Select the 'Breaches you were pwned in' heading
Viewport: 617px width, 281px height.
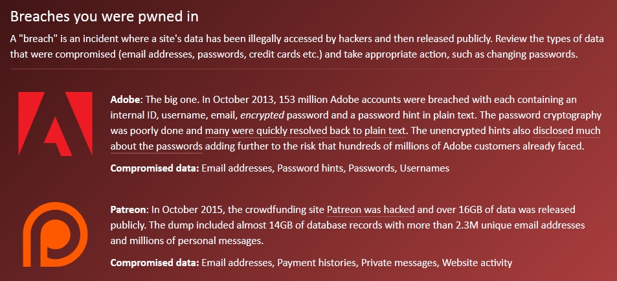tap(104, 17)
